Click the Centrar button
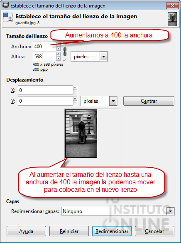 point(149,101)
